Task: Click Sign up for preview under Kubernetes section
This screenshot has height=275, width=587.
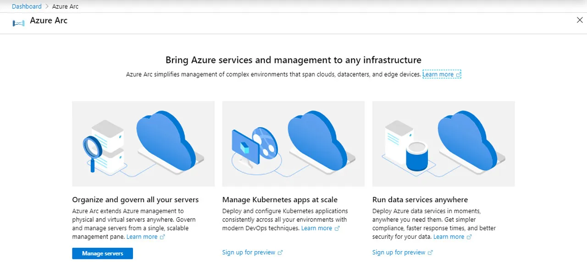Action: 249,252
